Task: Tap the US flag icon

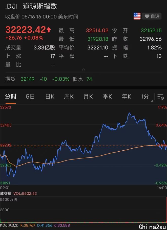Action: coord(137,16)
